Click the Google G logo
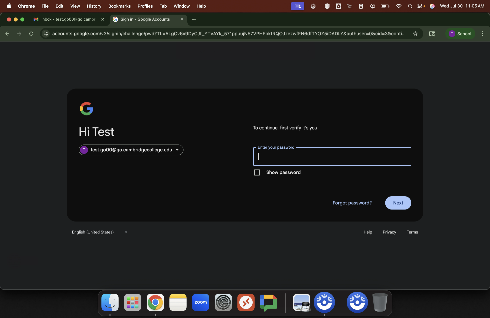The height and width of the screenshot is (318, 490). pyautogui.click(x=86, y=108)
